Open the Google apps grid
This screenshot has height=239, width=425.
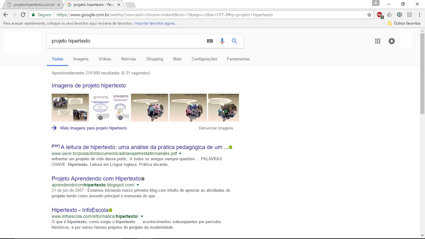[378, 41]
